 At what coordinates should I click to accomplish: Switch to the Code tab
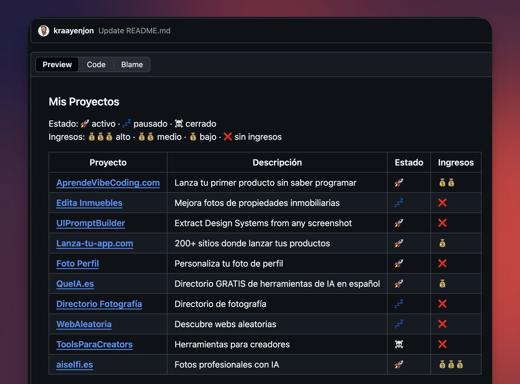click(x=96, y=65)
